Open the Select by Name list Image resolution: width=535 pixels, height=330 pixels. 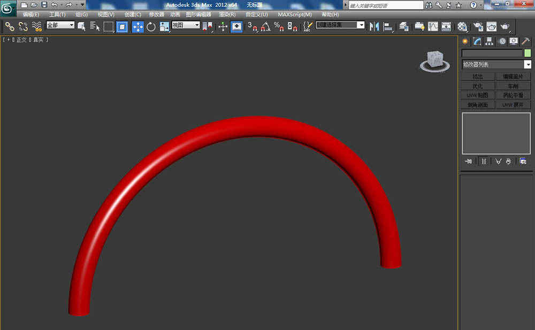pos(95,26)
